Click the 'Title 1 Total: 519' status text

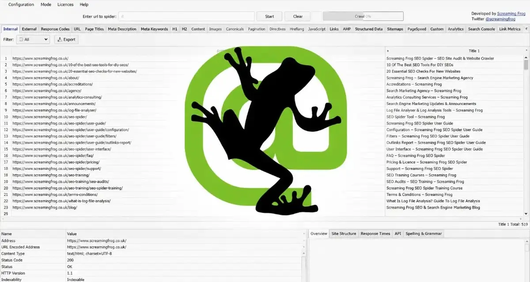(x=513, y=224)
